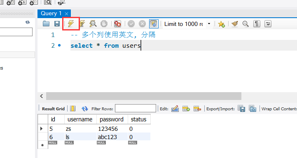Close the Query 1 tab

[x=66, y=14]
